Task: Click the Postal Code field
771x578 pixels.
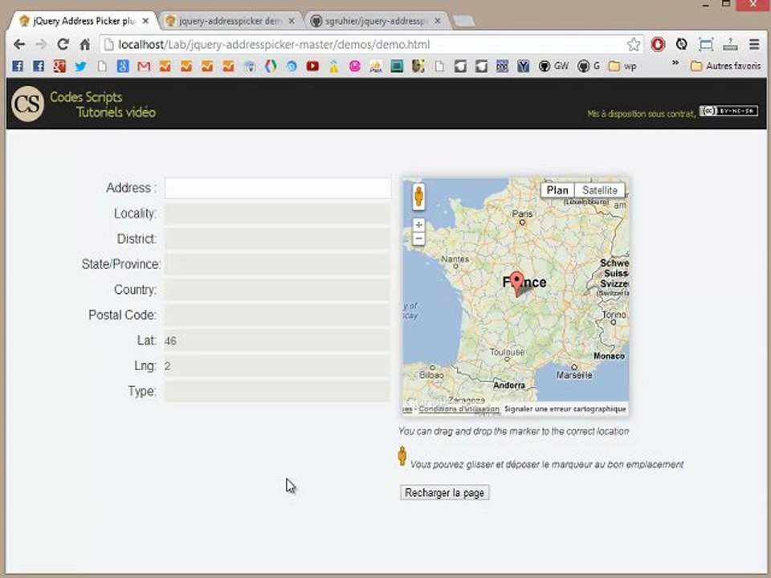Action: (x=278, y=315)
